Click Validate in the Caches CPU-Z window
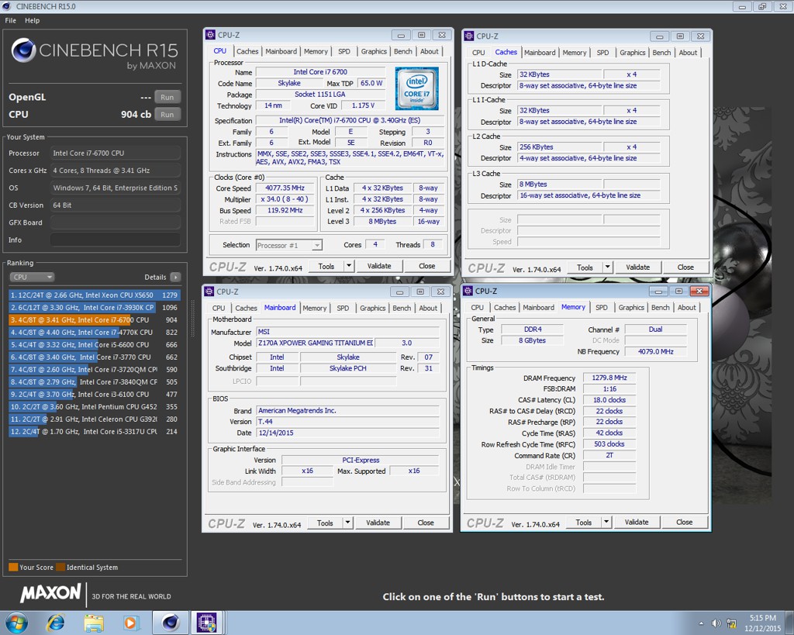794x635 pixels. 637,267
